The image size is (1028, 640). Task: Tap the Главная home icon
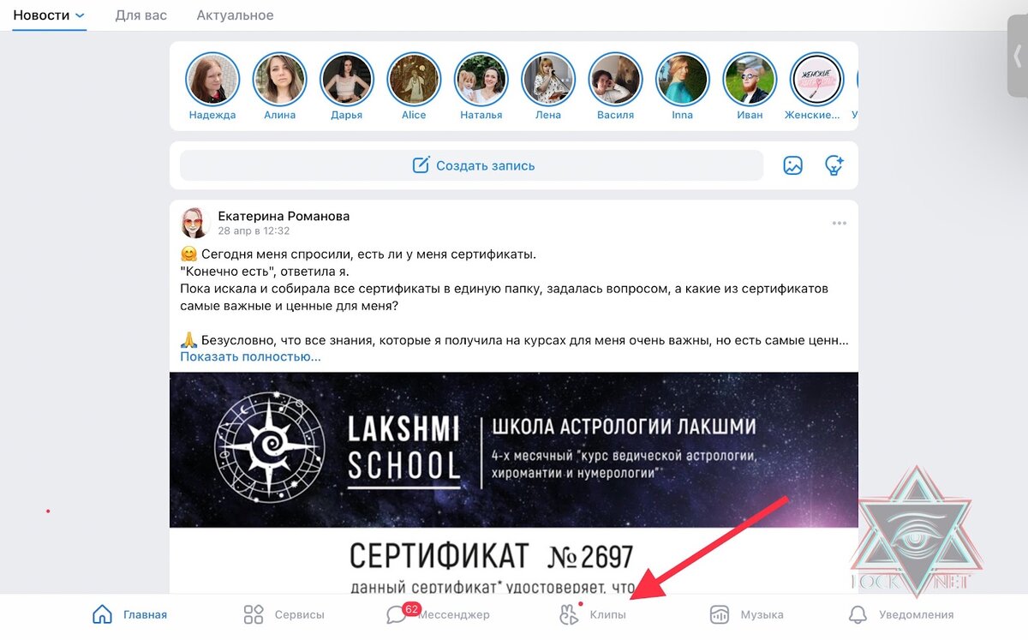click(x=102, y=614)
